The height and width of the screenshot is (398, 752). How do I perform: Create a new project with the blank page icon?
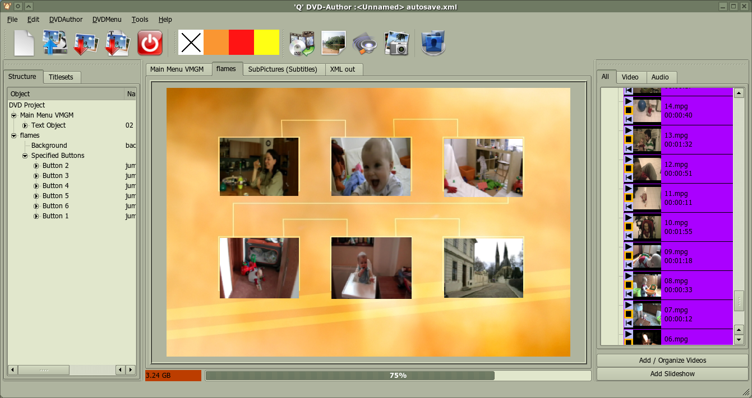pos(24,43)
